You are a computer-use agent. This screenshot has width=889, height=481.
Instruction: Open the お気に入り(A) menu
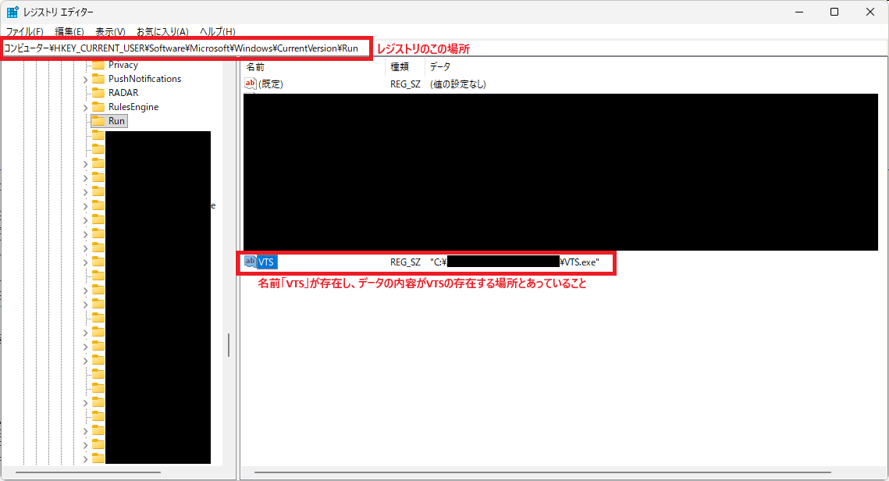point(162,32)
